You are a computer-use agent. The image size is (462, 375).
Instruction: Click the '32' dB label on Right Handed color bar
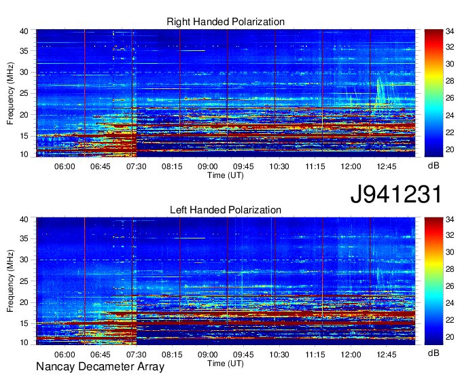click(450, 47)
